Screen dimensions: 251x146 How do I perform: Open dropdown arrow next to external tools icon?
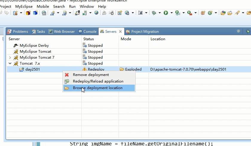[x=195, y=13]
